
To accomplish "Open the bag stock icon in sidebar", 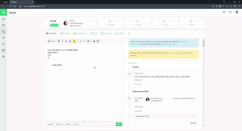I will [3, 44].
